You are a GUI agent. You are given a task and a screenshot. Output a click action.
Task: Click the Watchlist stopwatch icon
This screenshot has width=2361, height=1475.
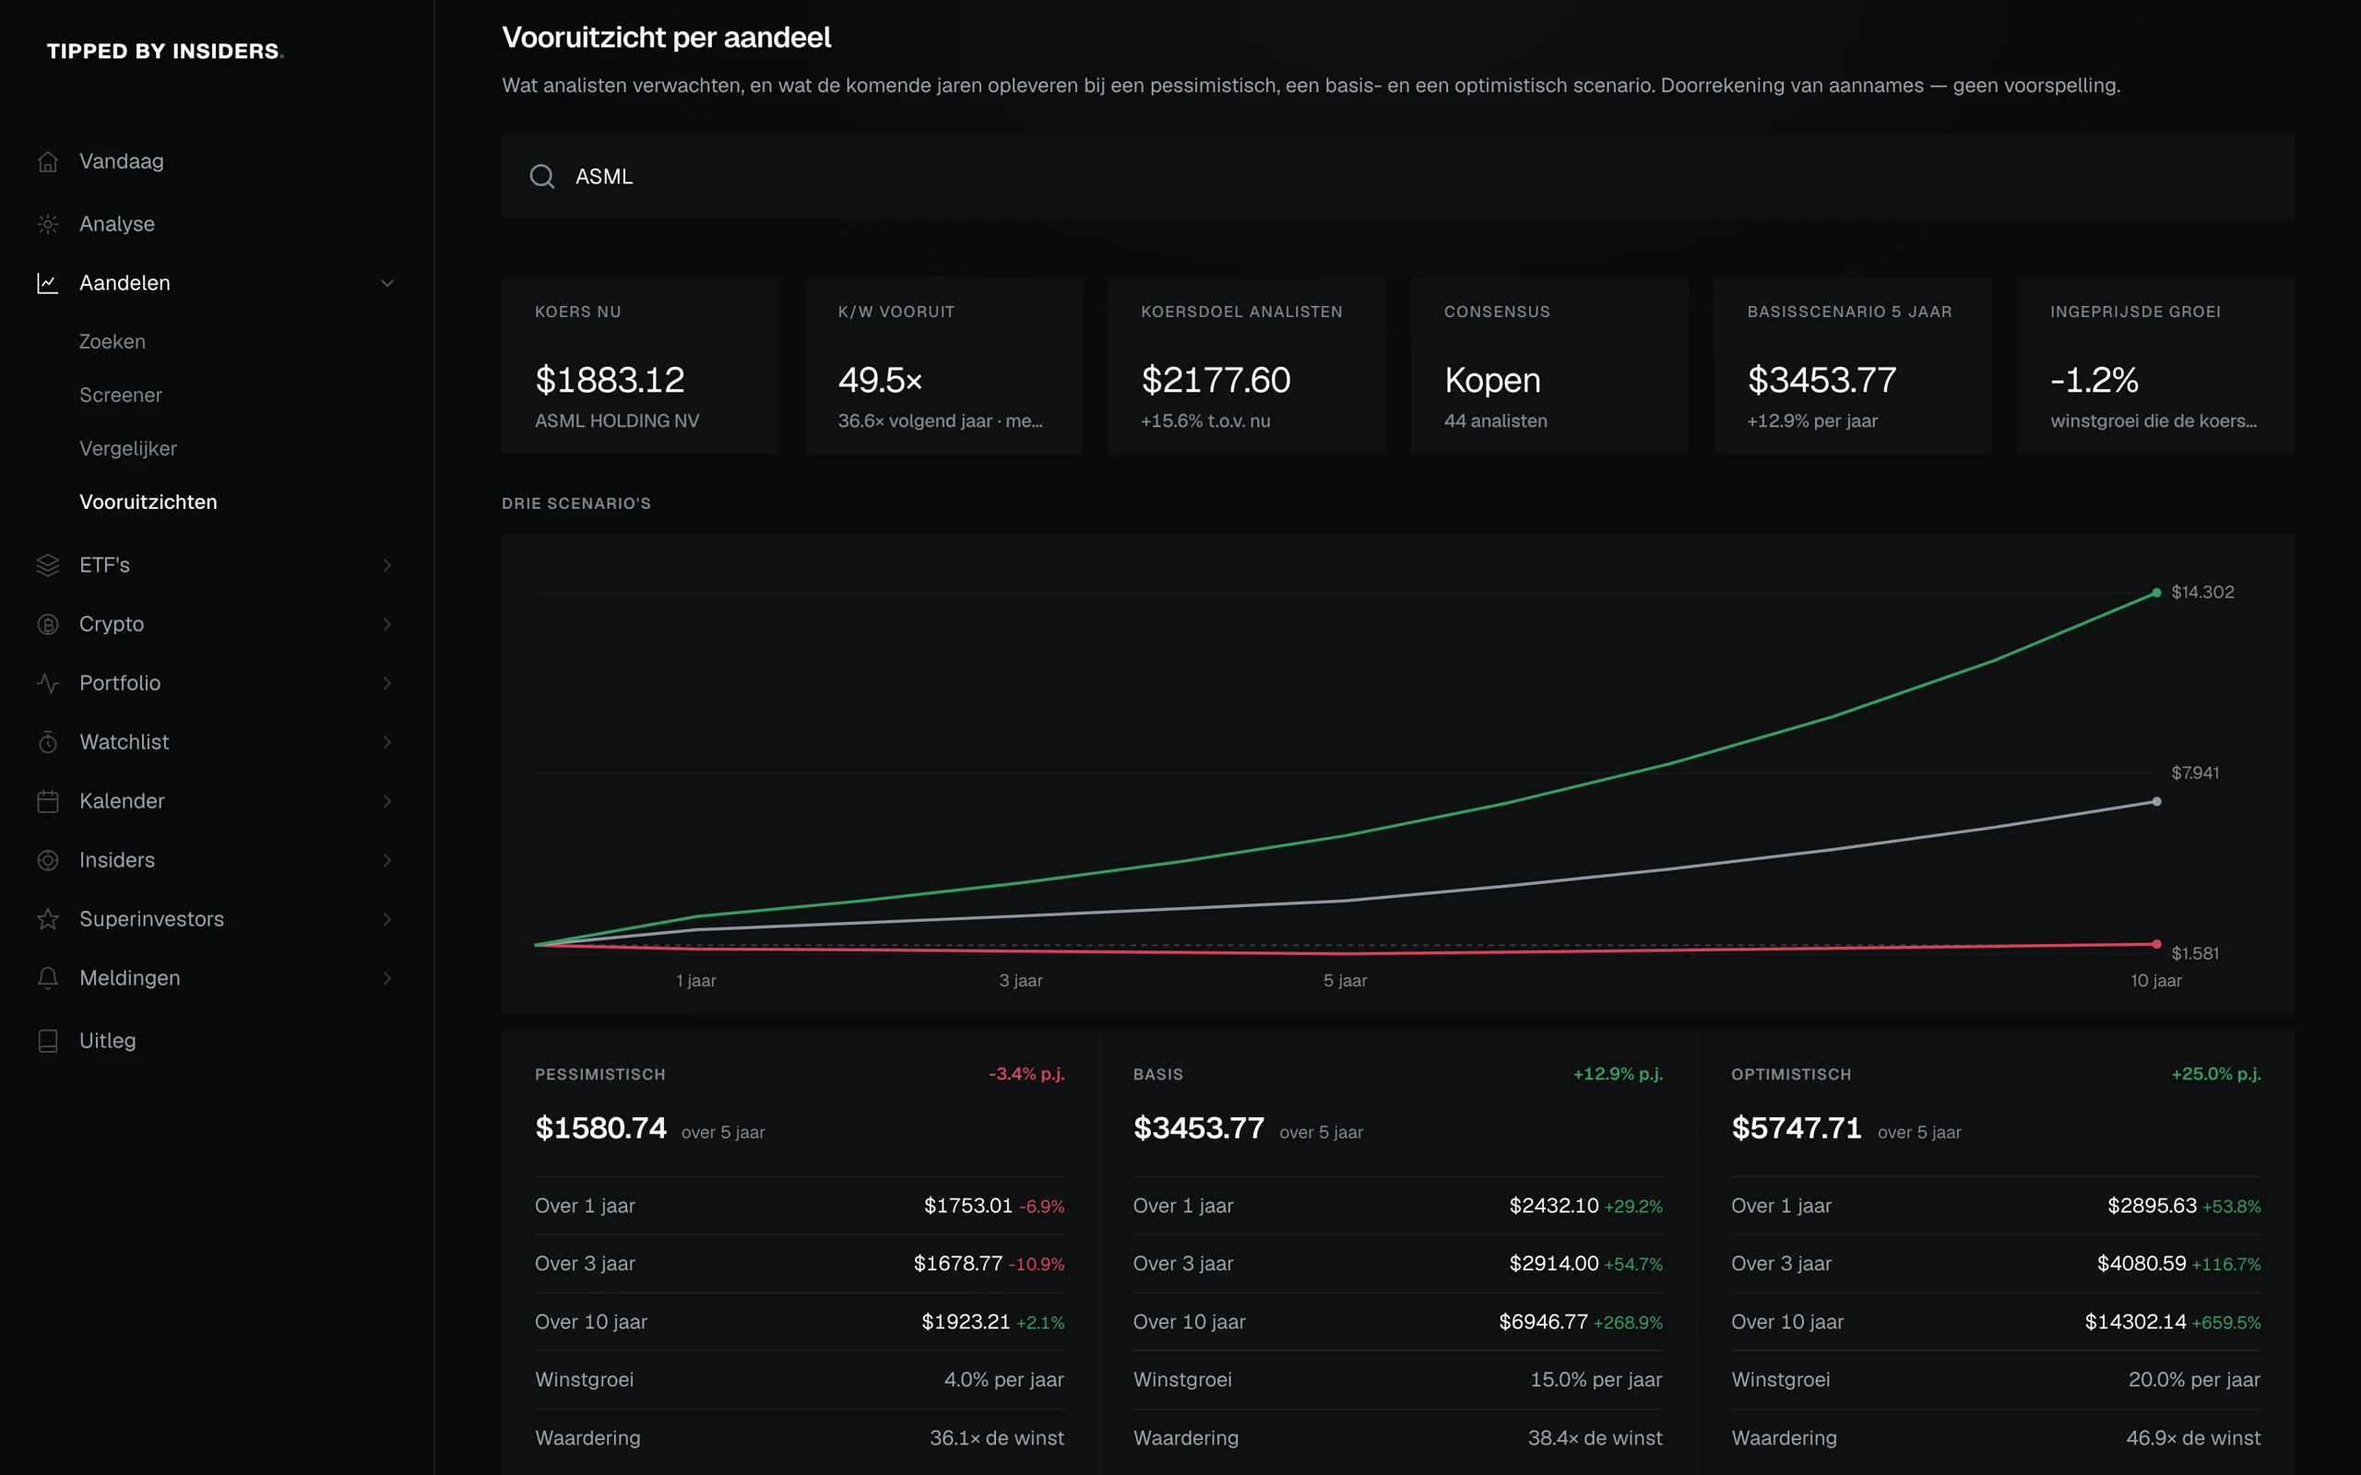[x=48, y=742]
